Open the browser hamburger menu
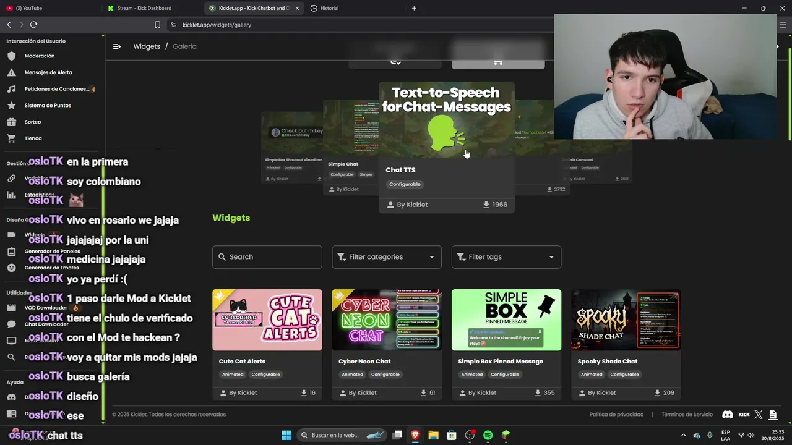 tap(783, 25)
